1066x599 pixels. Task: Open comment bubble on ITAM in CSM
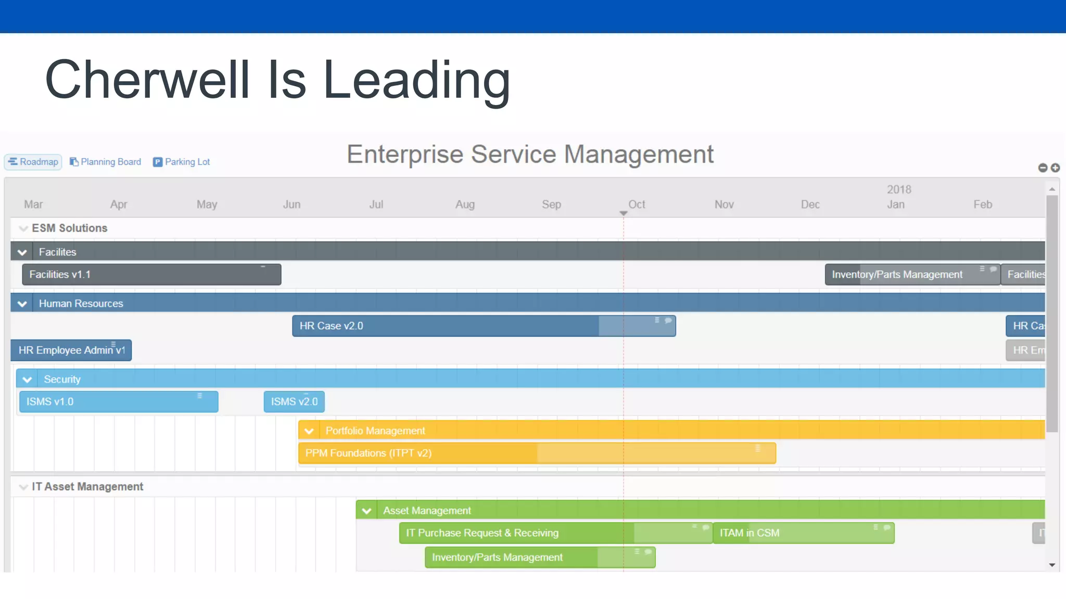[x=887, y=527]
